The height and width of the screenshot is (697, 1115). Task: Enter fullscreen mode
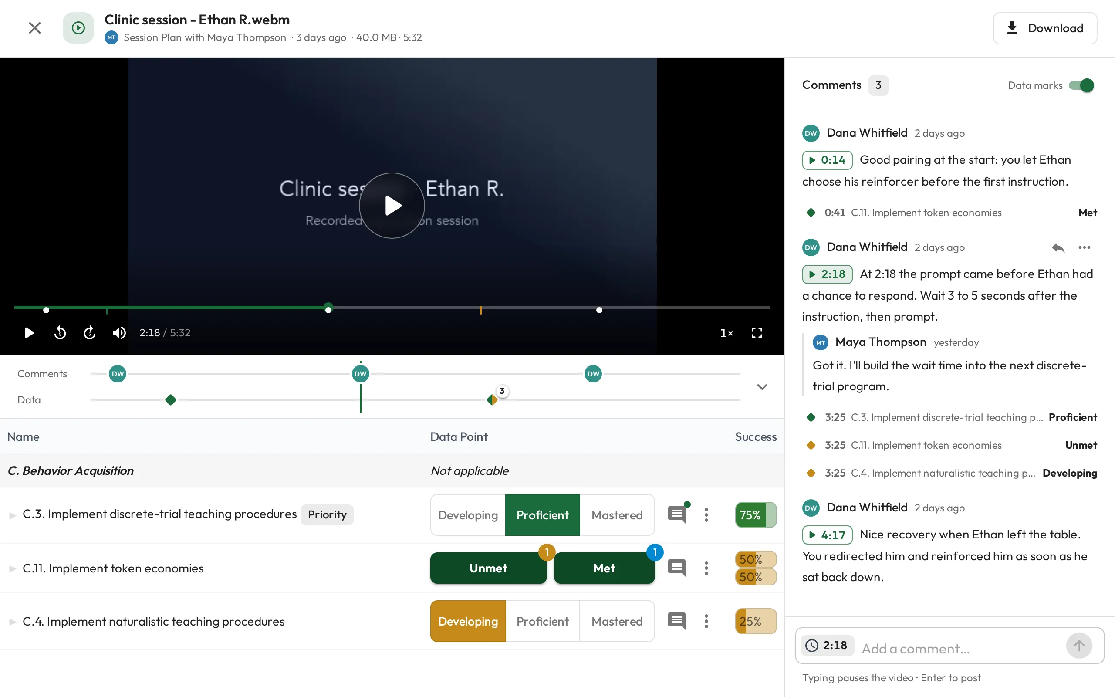(x=757, y=333)
